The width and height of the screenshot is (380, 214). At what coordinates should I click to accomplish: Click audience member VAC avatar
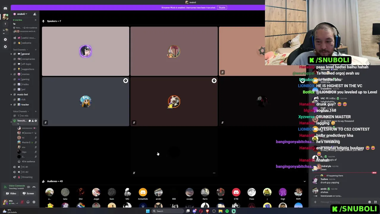pyautogui.click(x=127, y=192)
